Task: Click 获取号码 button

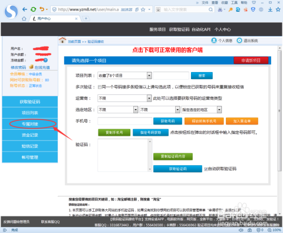Action: [167, 121]
